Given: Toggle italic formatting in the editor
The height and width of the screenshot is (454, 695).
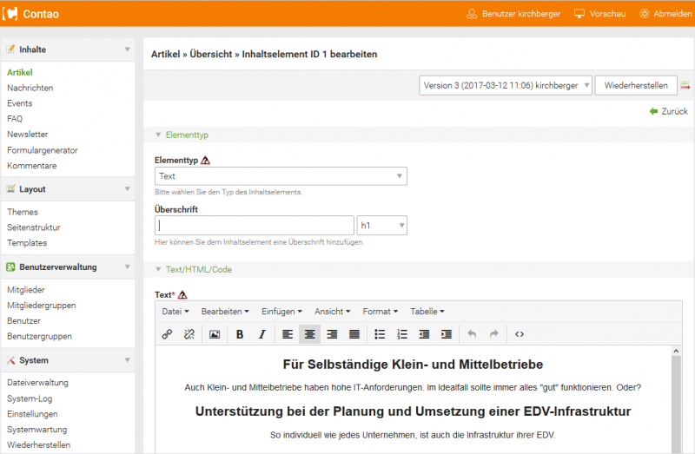Looking at the screenshot, I should [x=261, y=334].
